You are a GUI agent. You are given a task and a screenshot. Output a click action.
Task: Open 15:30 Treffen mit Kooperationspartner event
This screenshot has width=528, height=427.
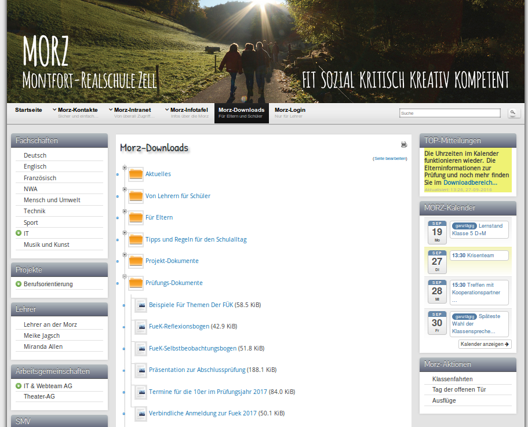tap(479, 293)
